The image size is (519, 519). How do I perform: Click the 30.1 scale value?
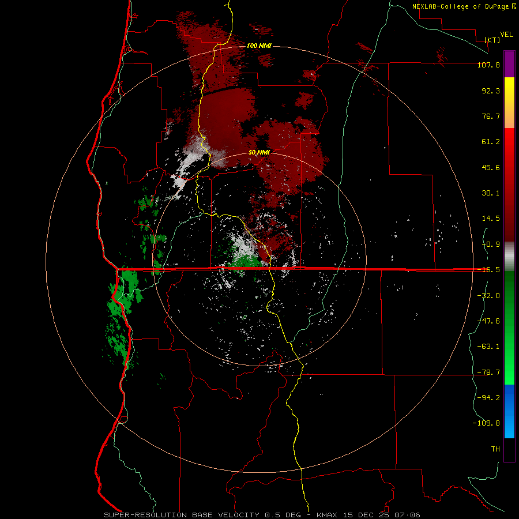click(x=491, y=193)
